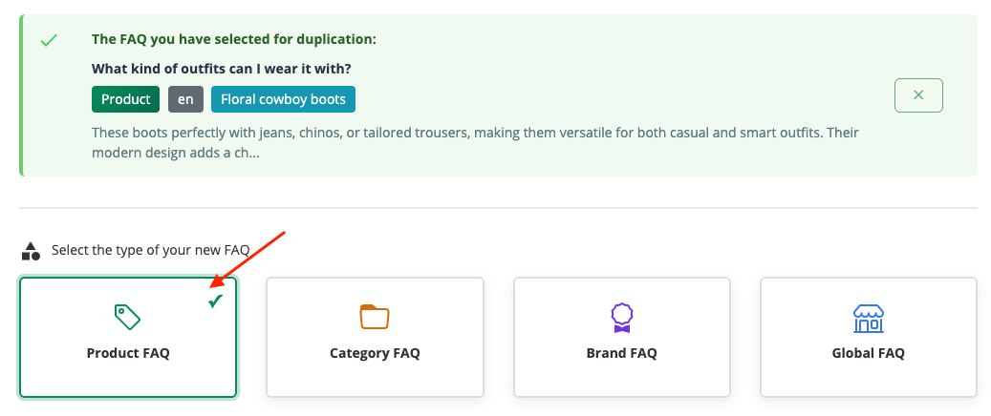Click the selected checkmark on Product FAQ card
Viewport: 991px width, 416px height.
(x=216, y=302)
